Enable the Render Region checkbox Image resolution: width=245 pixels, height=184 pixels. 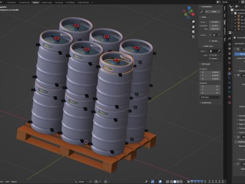(210, 41)
